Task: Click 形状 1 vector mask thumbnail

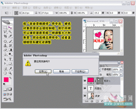Action: tap(100, 81)
